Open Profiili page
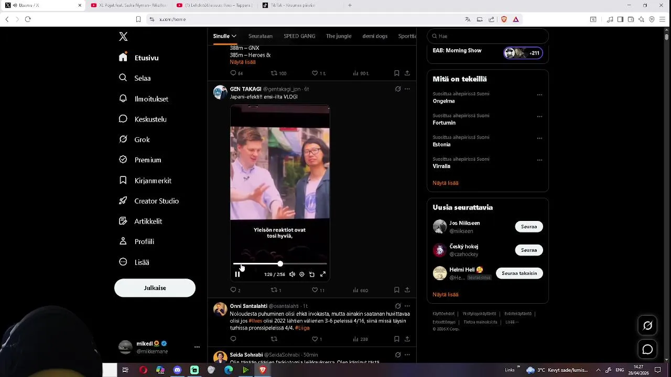Image resolution: width=671 pixels, height=377 pixels. 136,242
